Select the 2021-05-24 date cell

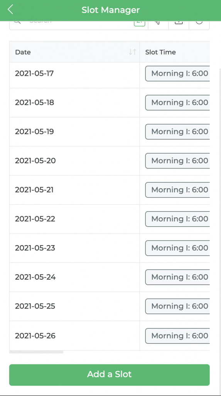pyautogui.click(x=74, y=277)
